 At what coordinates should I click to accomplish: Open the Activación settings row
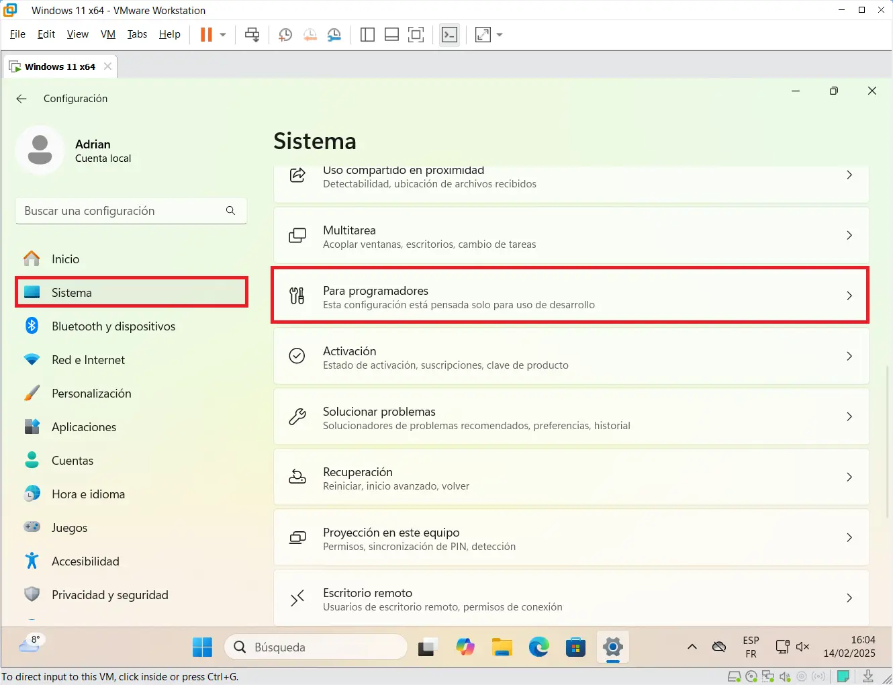click(x=571, y=357)
